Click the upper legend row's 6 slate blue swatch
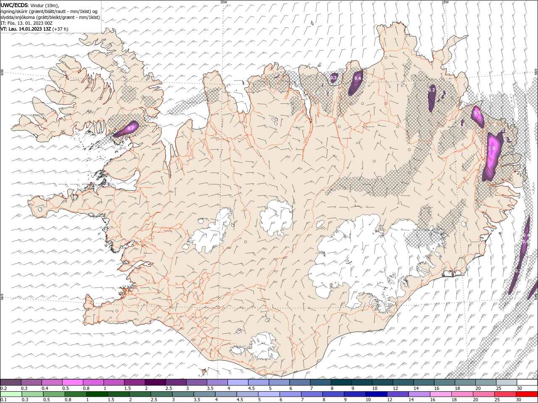This screenshot has width=538, height=403. coord(300,382)
